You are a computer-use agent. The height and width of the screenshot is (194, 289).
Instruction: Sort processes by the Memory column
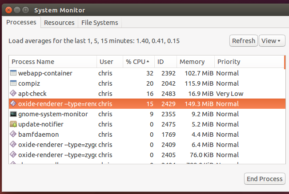[x=195, y=62]
